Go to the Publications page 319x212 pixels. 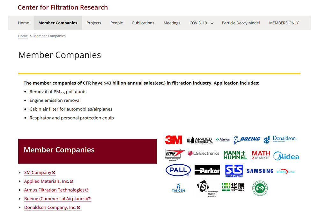coord(143,23)
